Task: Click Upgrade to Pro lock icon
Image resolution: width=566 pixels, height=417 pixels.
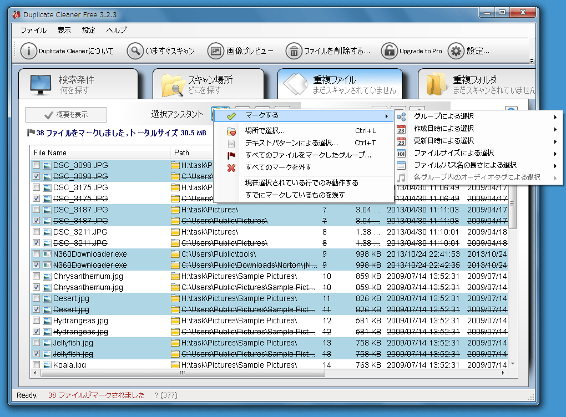Action: [389, 51]
